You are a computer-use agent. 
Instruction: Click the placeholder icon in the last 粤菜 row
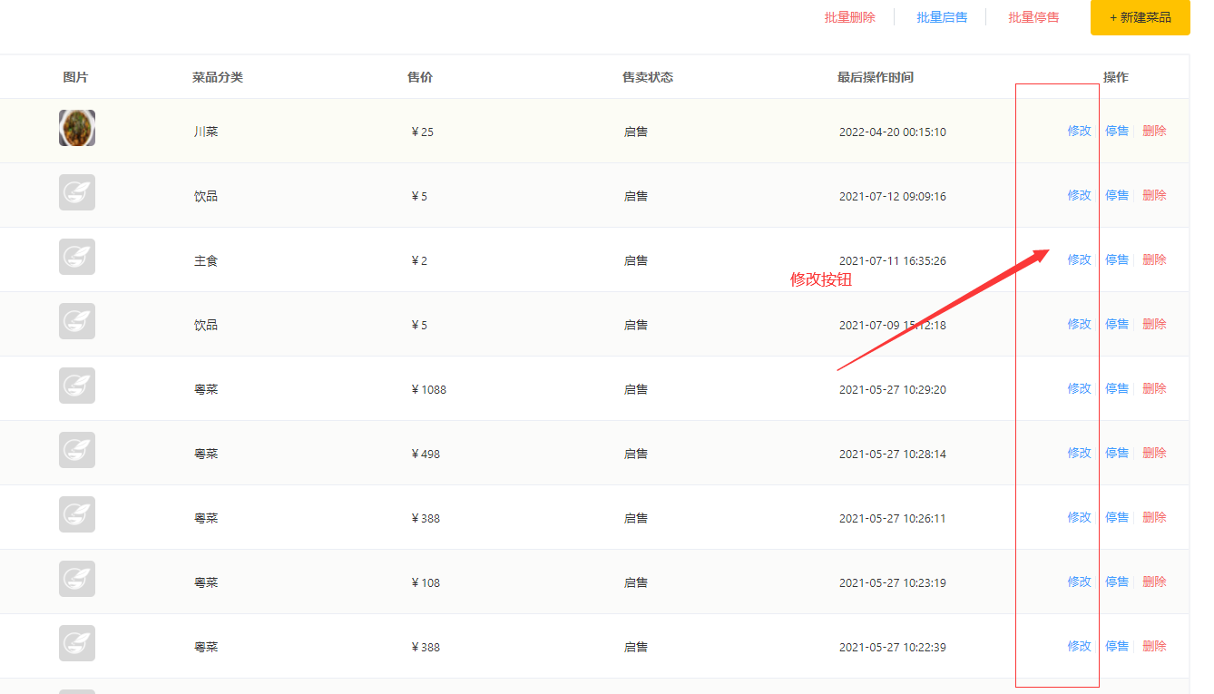pyautogui.click(x=77, y=643)
